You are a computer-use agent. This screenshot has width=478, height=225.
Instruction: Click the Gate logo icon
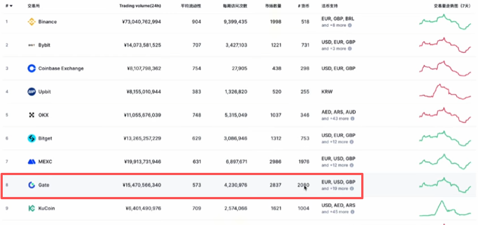[32, 185]
